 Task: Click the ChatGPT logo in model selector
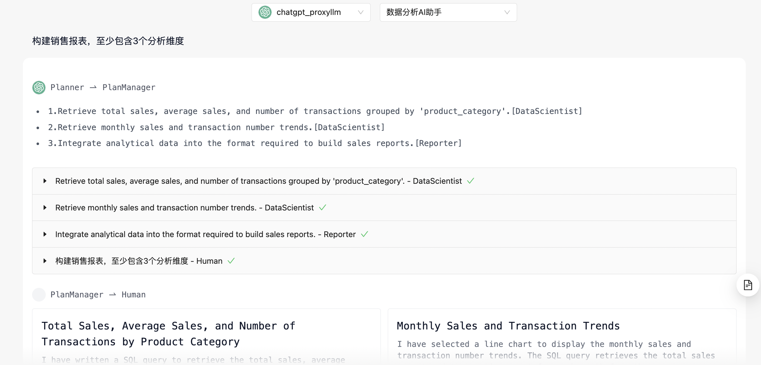pyautogui.click(x=265, y=12)
